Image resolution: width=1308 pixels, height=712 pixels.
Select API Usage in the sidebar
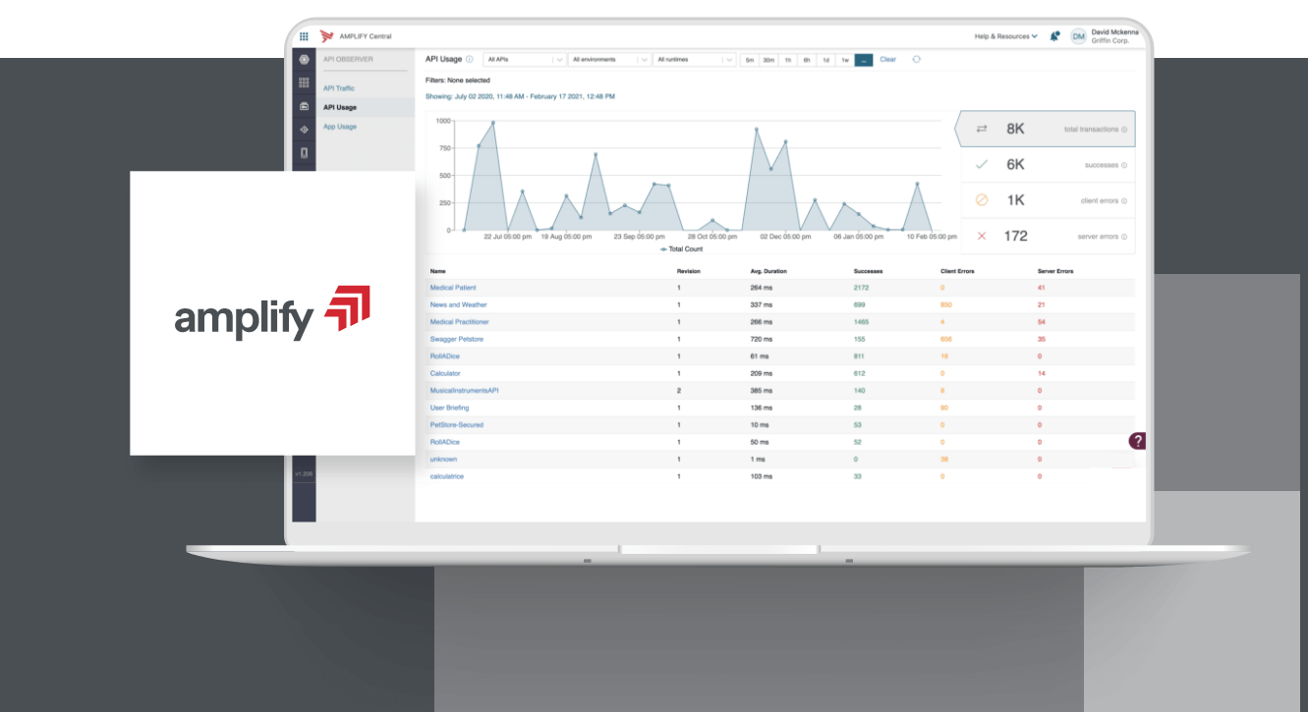point(340,107)
